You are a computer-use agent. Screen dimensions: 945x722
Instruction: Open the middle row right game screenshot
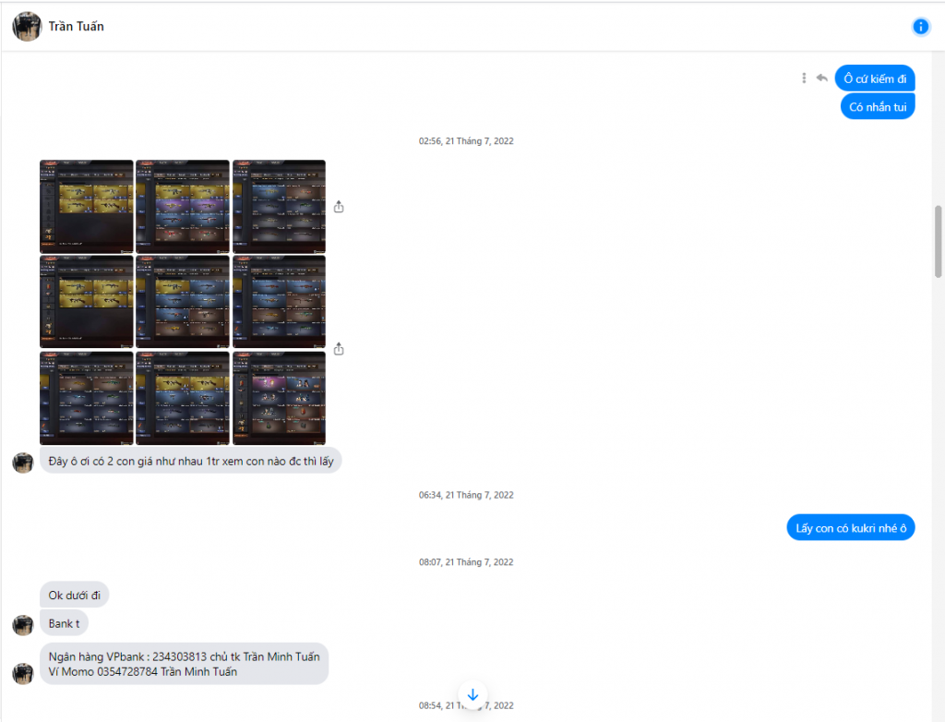pyautogui.click(x=279, y=302)
